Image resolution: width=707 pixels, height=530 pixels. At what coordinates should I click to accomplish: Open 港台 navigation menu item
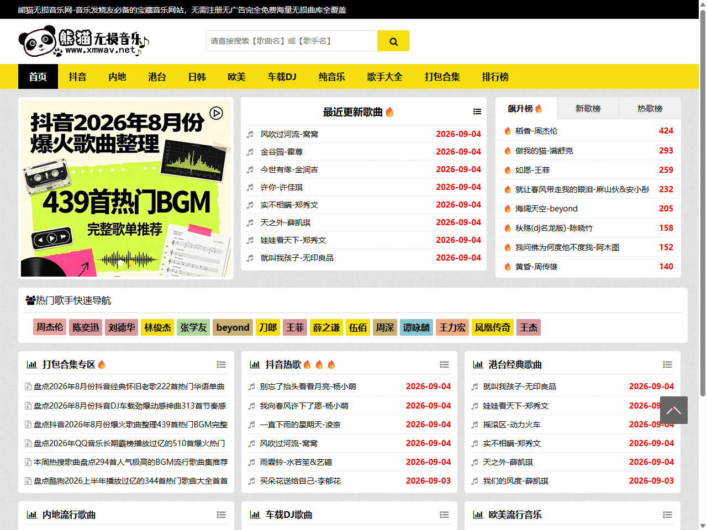(157, 77)
